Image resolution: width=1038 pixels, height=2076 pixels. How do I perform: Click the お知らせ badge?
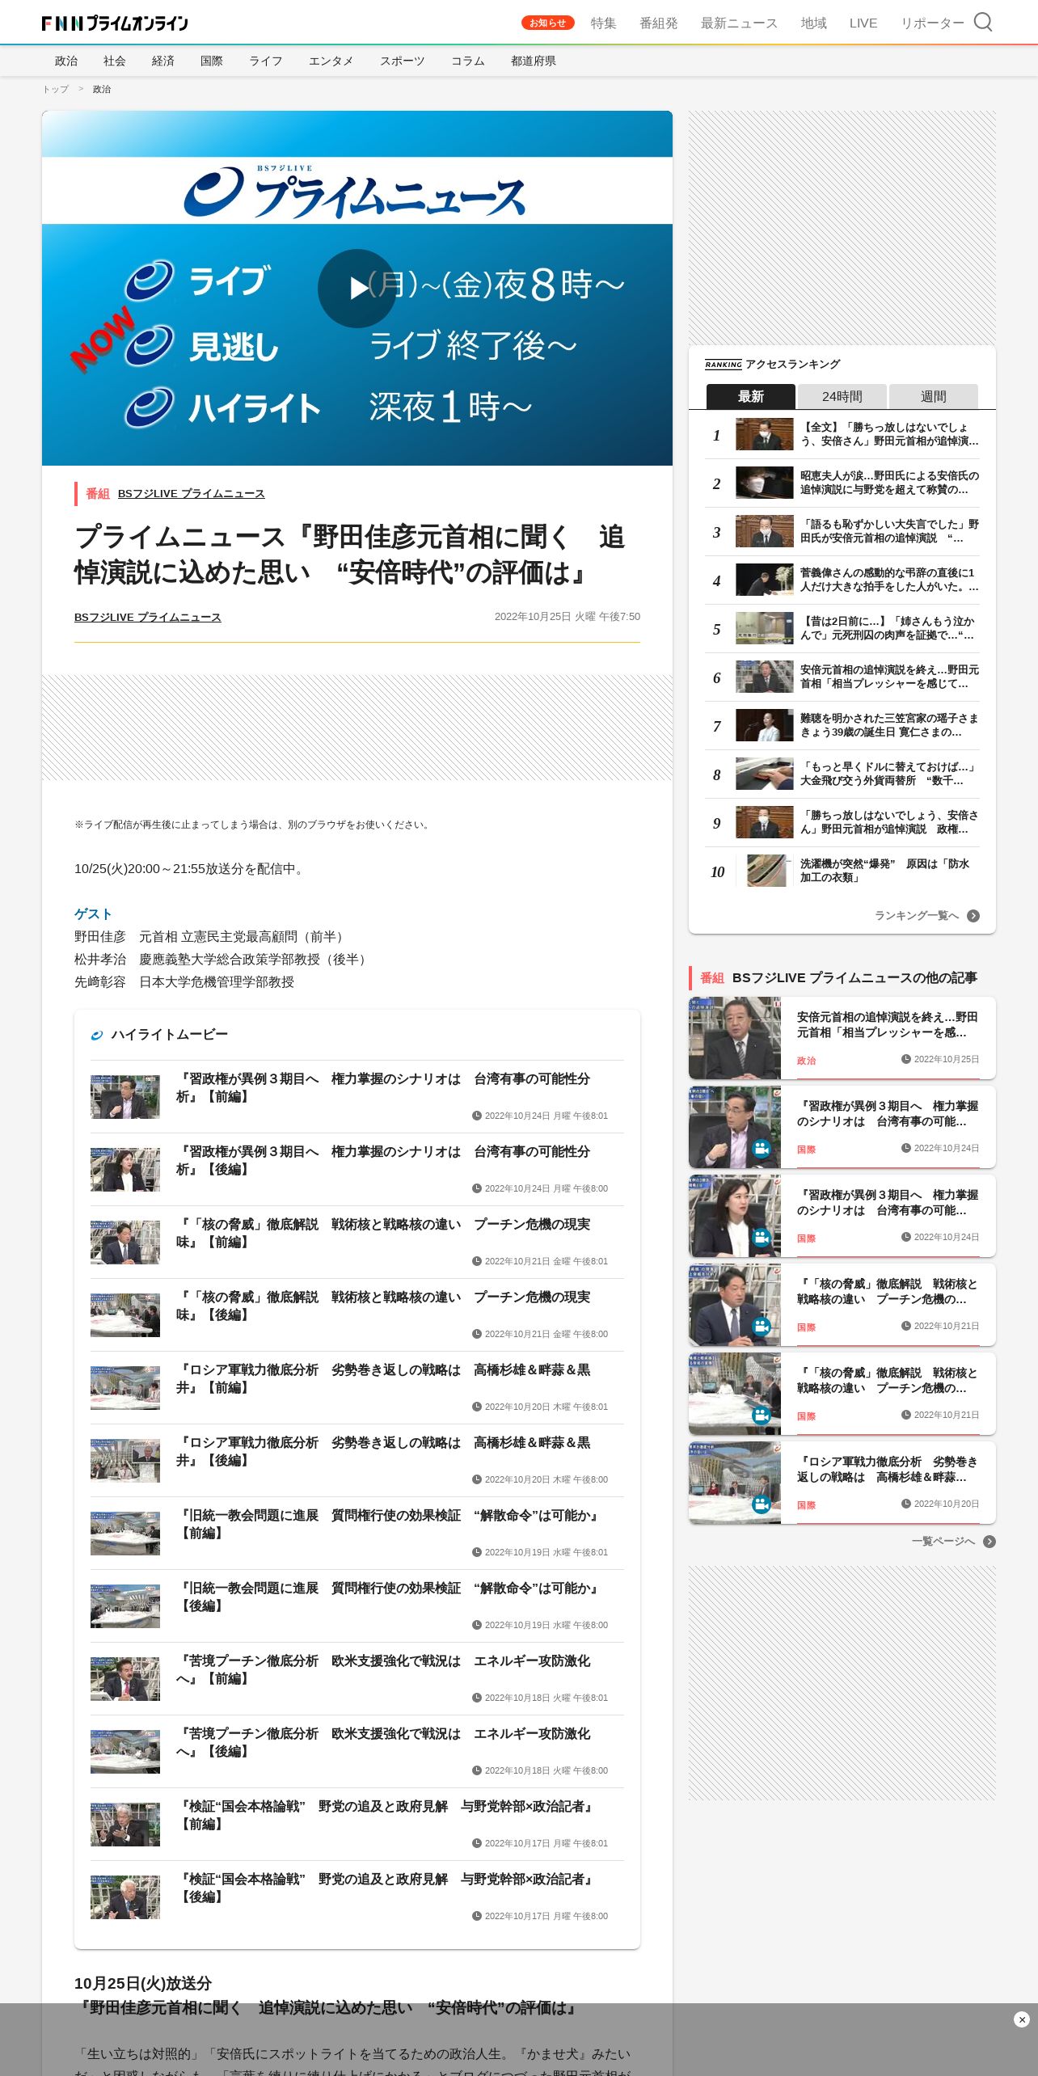(x=548, y=23)
